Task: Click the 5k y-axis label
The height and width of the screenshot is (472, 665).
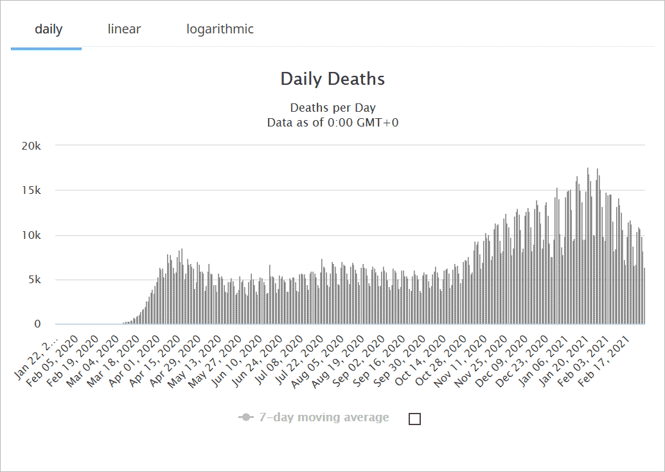Action: [x=33, y=280]
